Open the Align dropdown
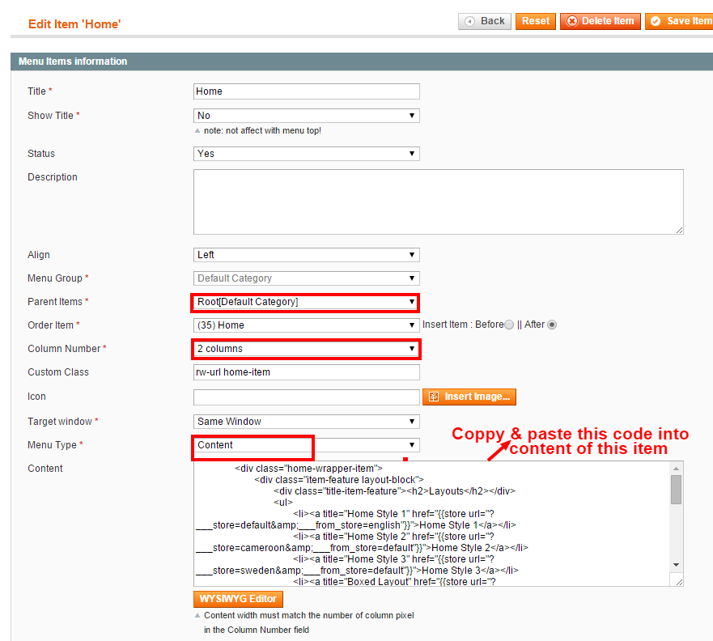This screenshot has height=641, width=713. (x=306, y=255)
